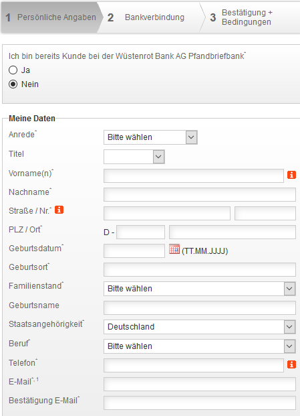Open the Titel dropdown
Viewport: 300px width, 416px height.
click(134, 157)
